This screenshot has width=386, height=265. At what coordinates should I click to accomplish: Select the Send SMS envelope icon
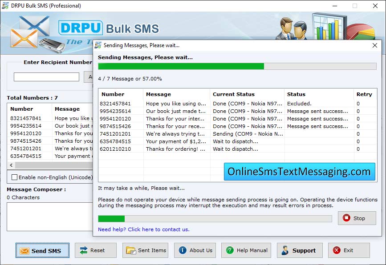pyautogui.click(x=25, y=250)
